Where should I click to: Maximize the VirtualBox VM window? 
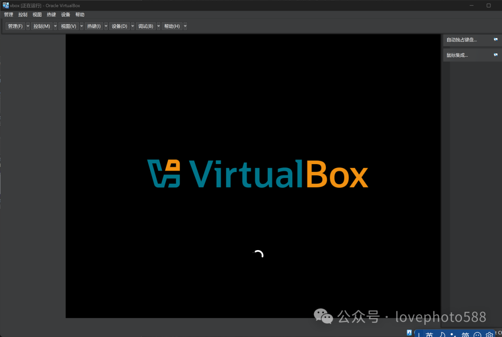tap(489, 6)
